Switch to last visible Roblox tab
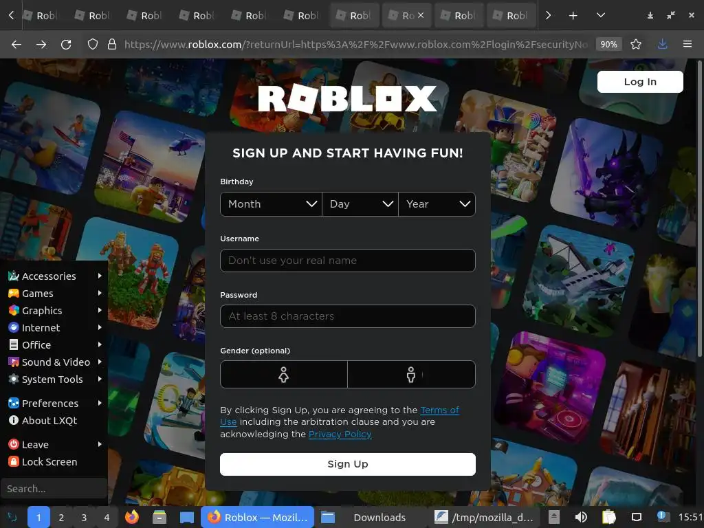This screenshot has width=704, height=528. tap(511, 16)
